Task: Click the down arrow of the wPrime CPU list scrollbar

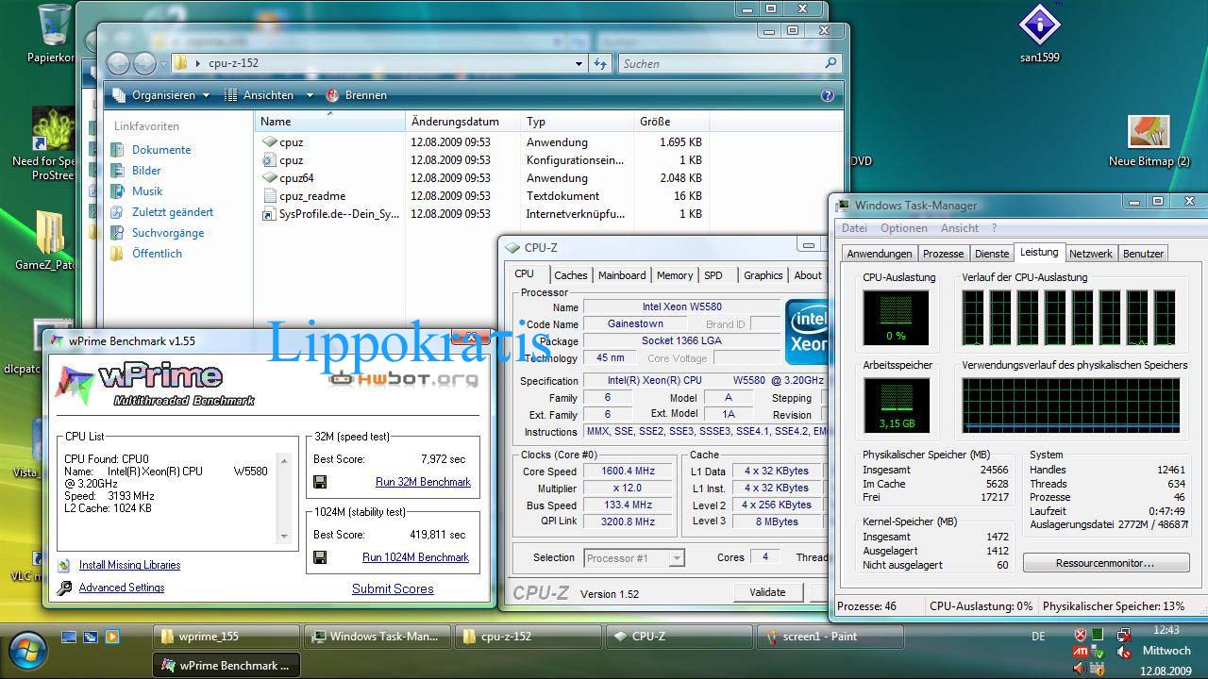Action: [283, 537]
